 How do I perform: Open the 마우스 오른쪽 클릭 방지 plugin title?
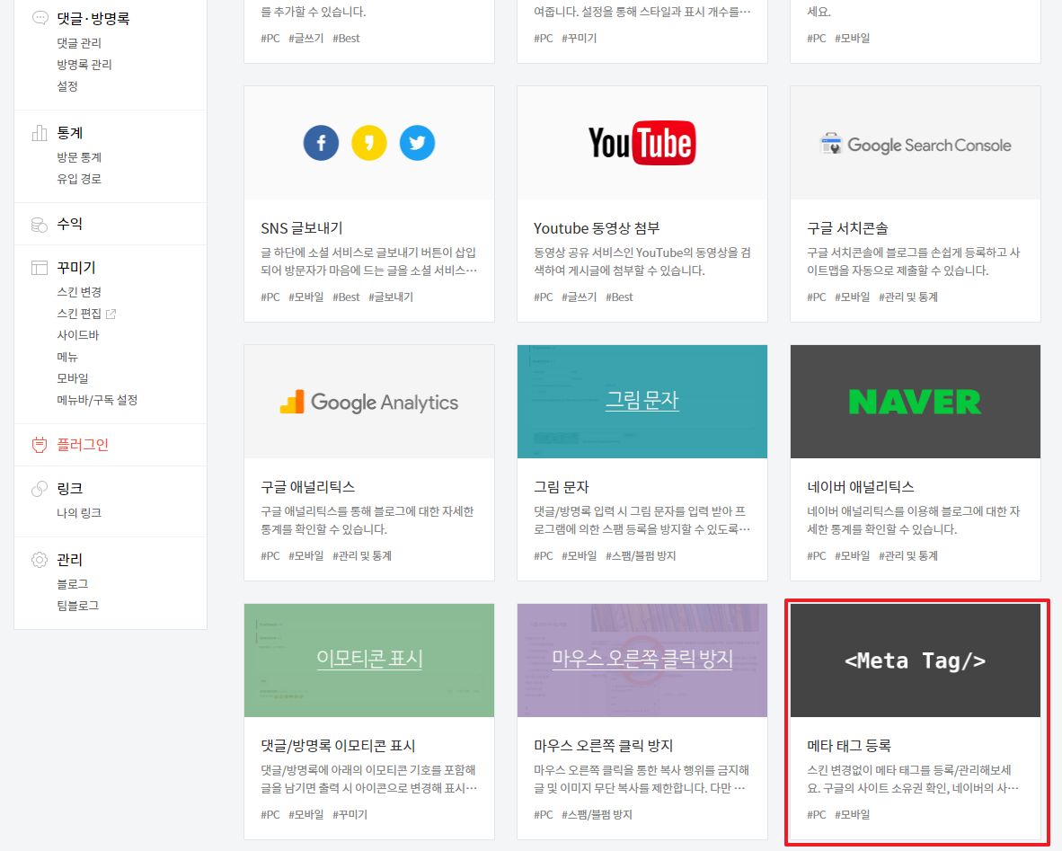click(604, 746)
